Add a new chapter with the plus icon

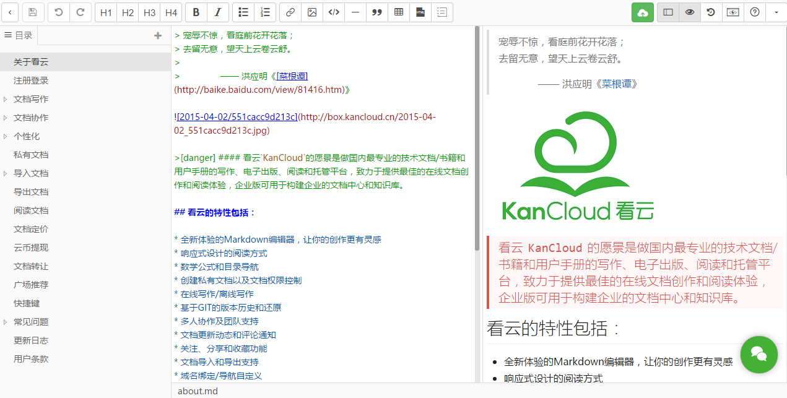tap(158, 36)
